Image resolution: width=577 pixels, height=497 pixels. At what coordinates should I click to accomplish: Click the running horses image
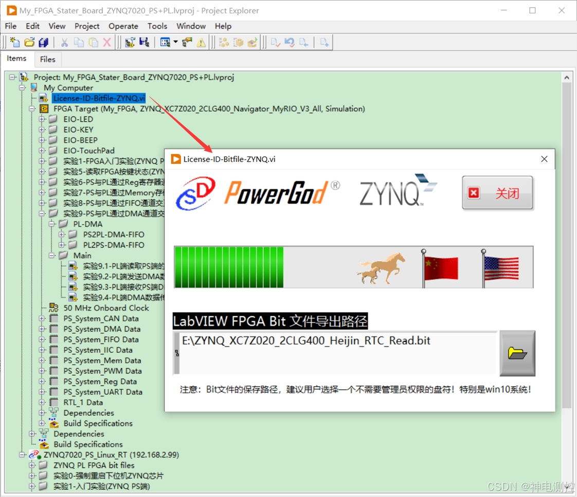(x=381, y=268)
